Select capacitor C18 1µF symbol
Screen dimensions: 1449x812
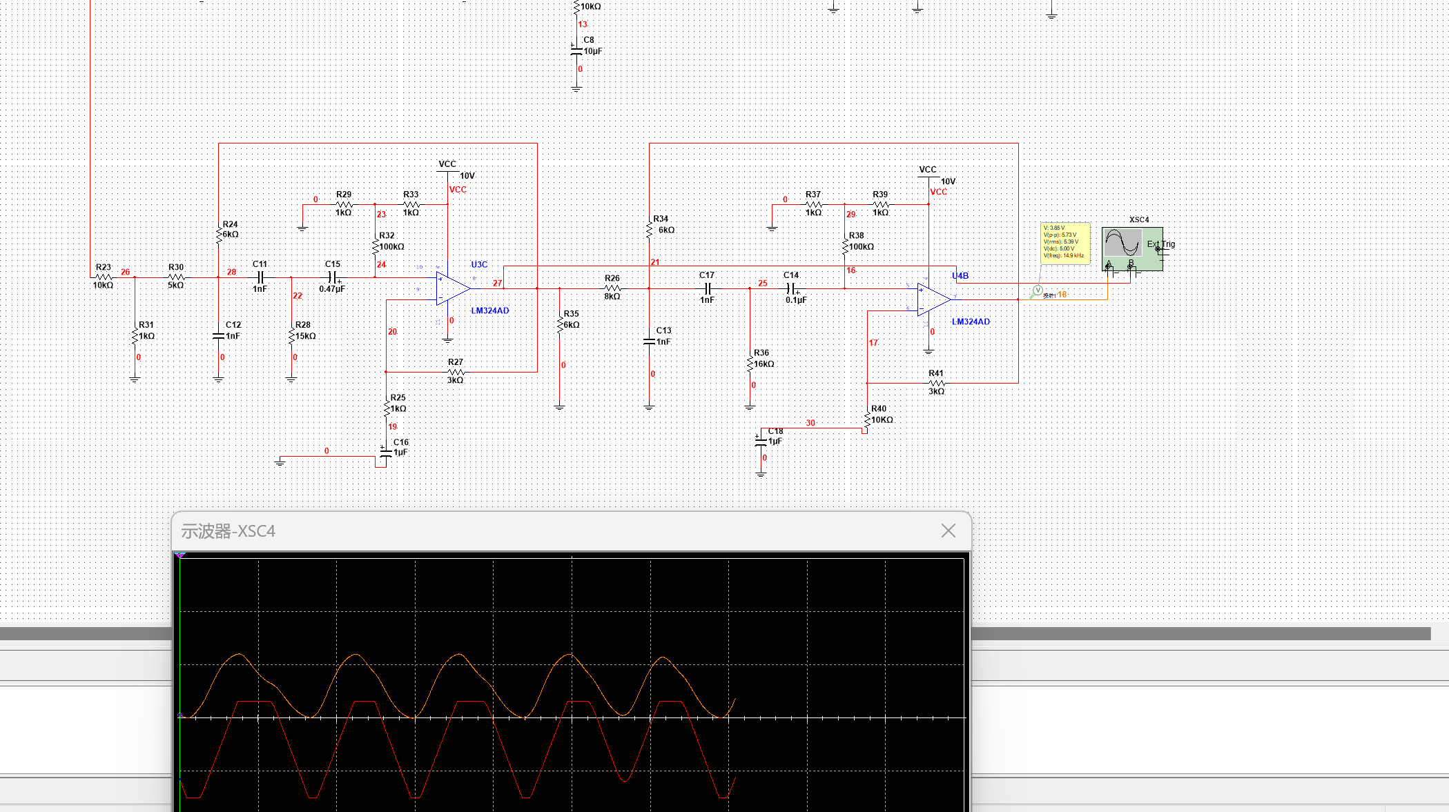761,441
